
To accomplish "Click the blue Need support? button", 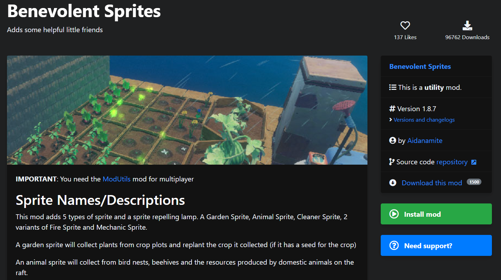I will coord(436,245).
